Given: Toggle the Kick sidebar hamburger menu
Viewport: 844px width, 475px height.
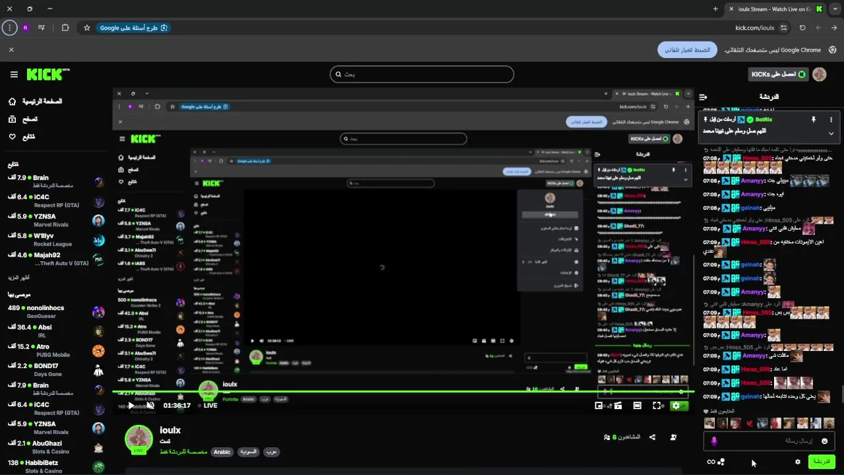Looking at the screenshot, I should [14, 75].
